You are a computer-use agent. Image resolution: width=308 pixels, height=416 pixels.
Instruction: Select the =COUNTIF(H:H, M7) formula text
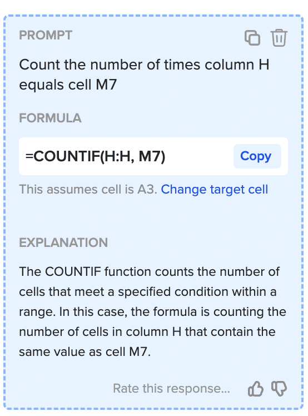tap(96, 156)
